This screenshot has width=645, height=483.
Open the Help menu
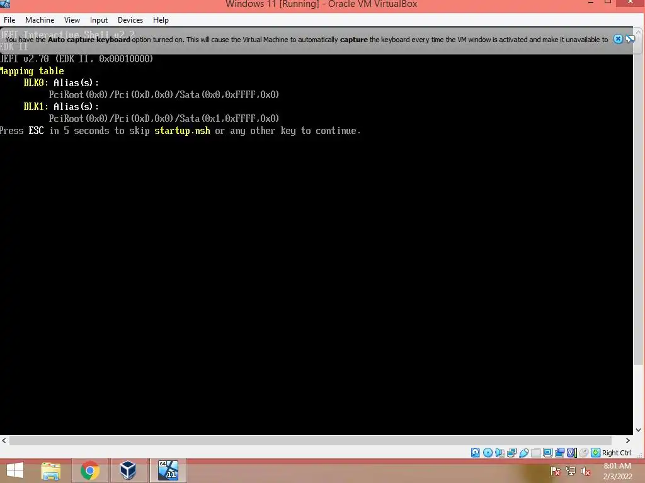tap(161, 20)
